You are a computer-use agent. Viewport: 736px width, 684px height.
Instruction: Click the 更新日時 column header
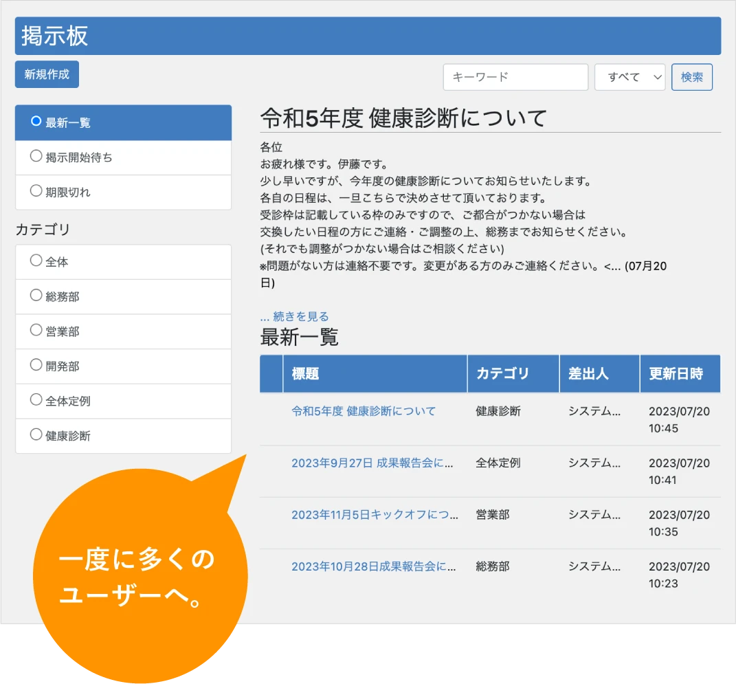point(676,374)
